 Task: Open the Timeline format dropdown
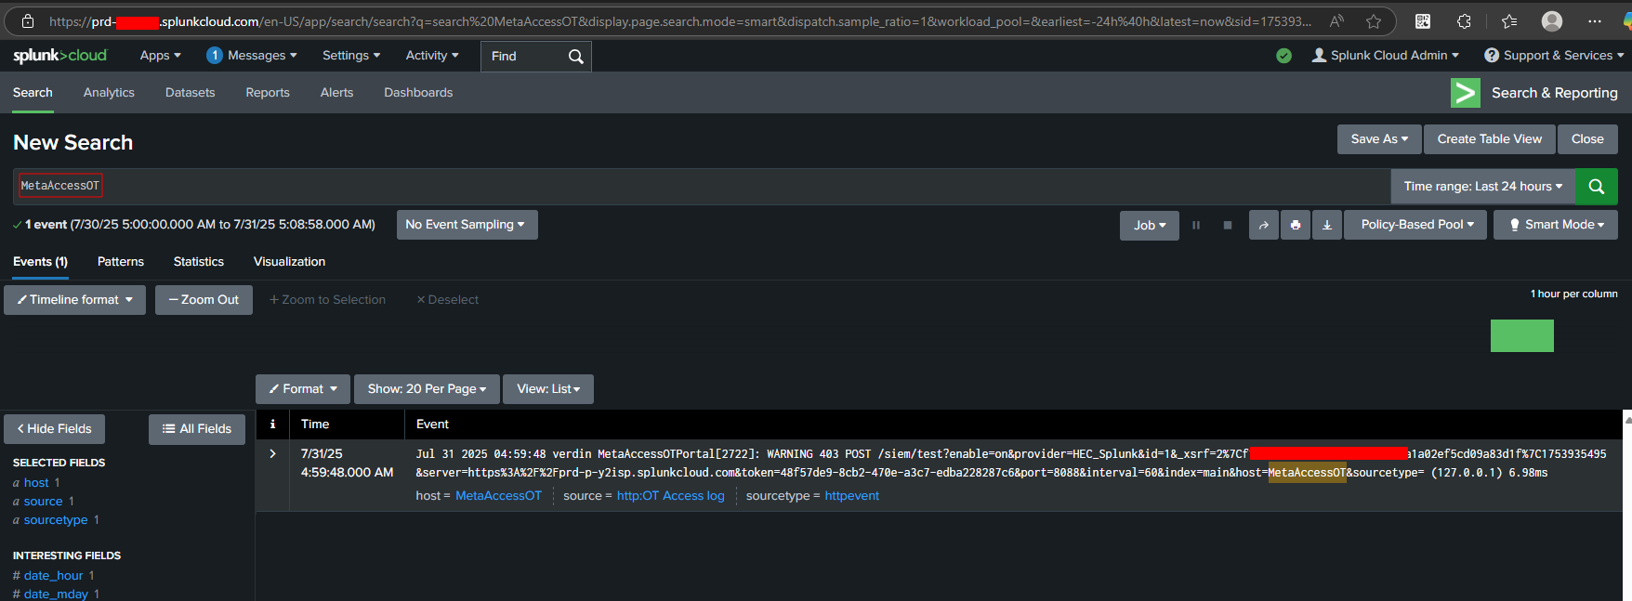click(75, 300)
